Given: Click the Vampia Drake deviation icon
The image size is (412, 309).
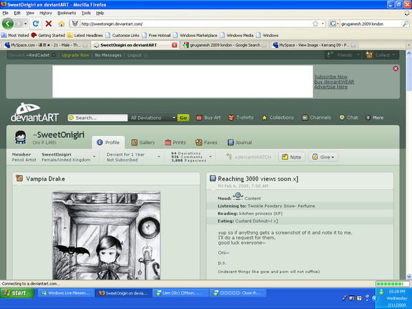Looking at the screenshot, I should point(19,178).
